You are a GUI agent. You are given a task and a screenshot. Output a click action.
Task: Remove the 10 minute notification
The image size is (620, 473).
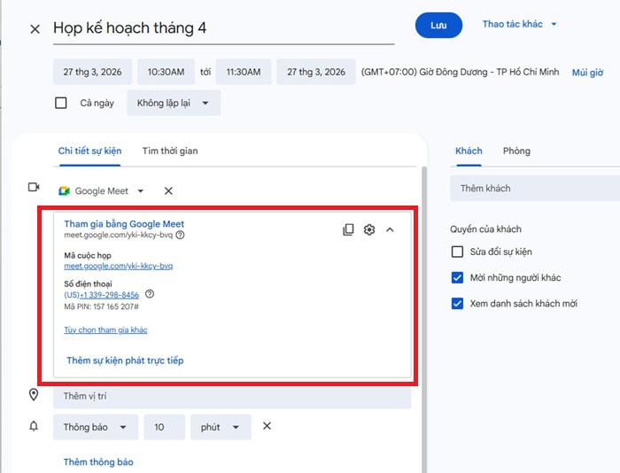click(267, 427)
